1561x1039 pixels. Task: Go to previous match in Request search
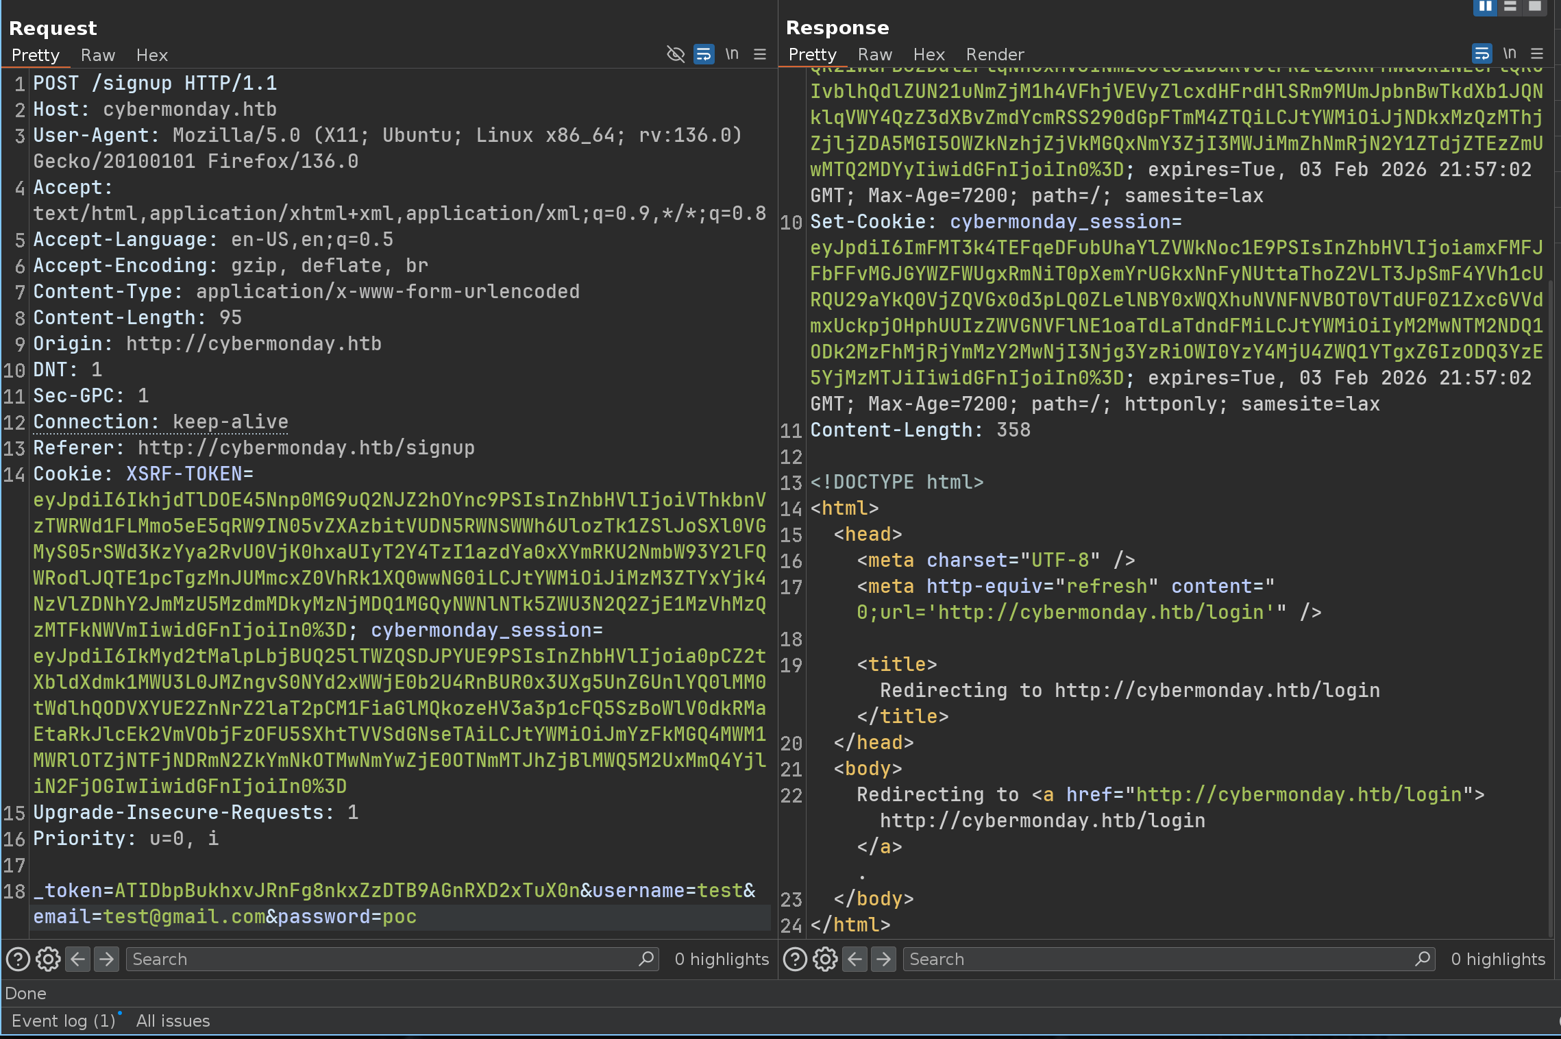click(x=78, y=959)
